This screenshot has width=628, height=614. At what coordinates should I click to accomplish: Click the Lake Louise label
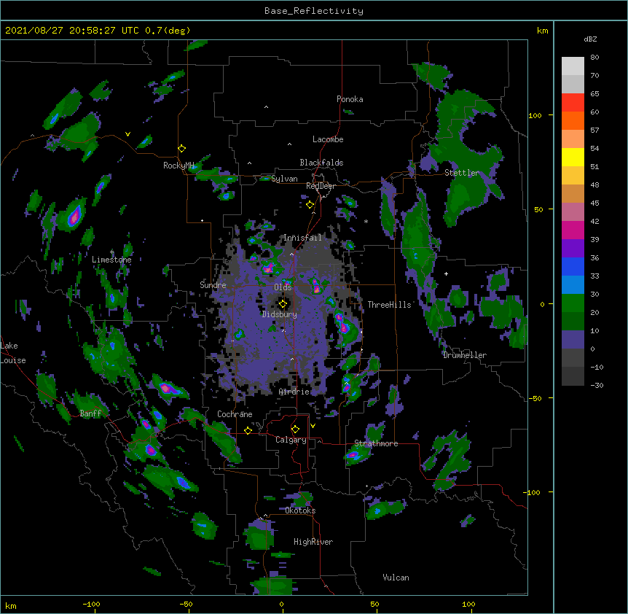click(x=13, y=353)
